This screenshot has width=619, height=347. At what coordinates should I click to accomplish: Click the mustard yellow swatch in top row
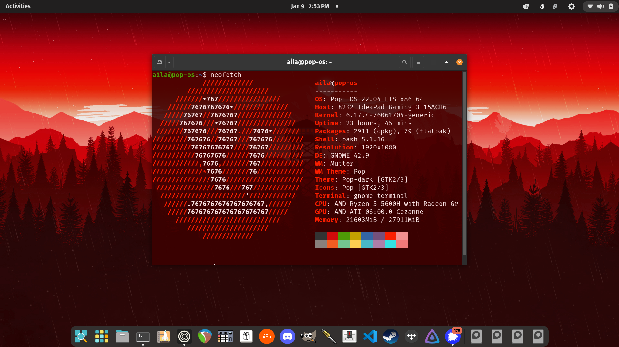[x=356, y=236]
